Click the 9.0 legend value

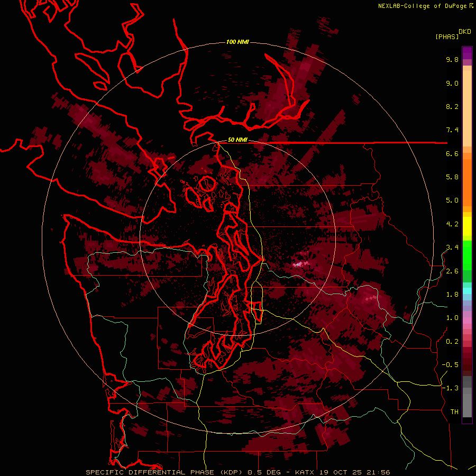pos(452,83)
